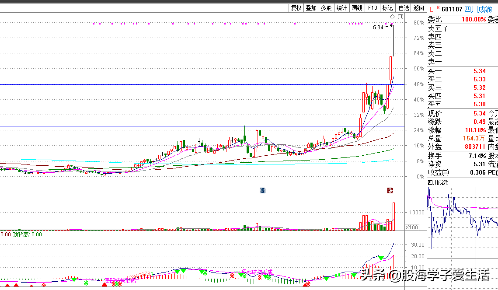This screenshot has height=290, width=498.
Task: Click the 返回 back button
Action: [419, 8]
